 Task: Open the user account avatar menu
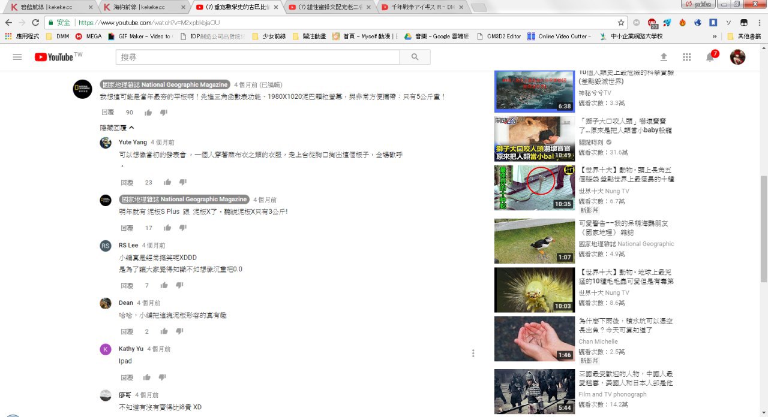point(737,57)
